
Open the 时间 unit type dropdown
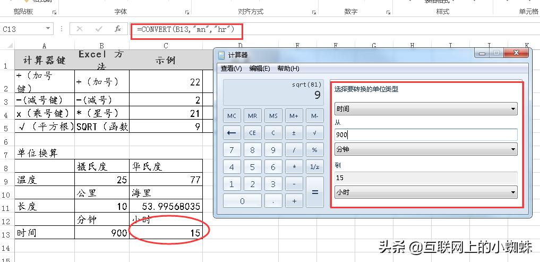pos(426,109)
